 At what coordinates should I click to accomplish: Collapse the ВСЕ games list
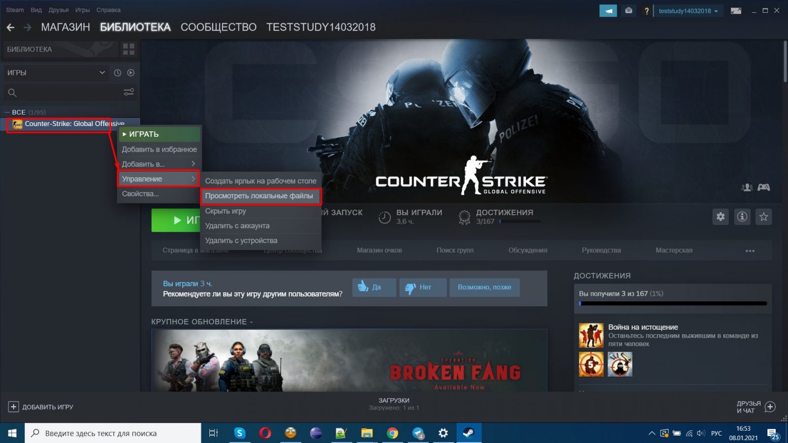[x=7, y=112]
